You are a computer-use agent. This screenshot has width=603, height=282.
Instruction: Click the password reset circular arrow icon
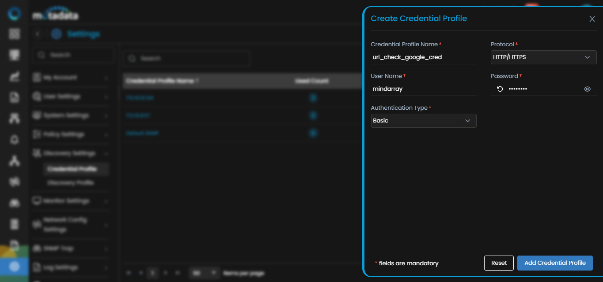pos(500,89)
